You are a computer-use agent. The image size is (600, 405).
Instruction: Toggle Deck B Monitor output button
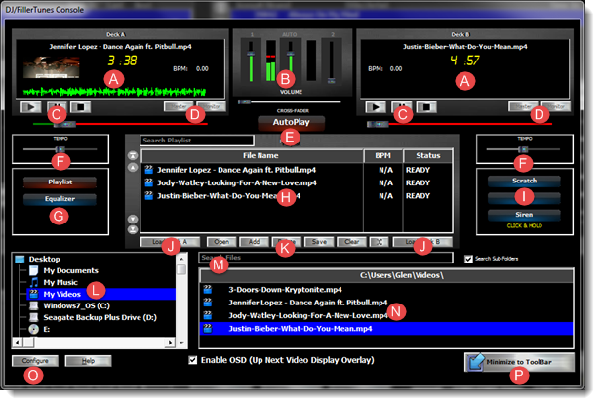pyautogui.click(x=556, y=106)
